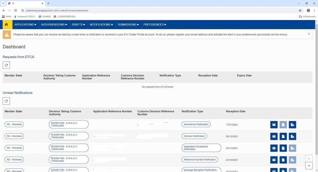Click document icon for Application Acceptance Notification

click(283, 148)
